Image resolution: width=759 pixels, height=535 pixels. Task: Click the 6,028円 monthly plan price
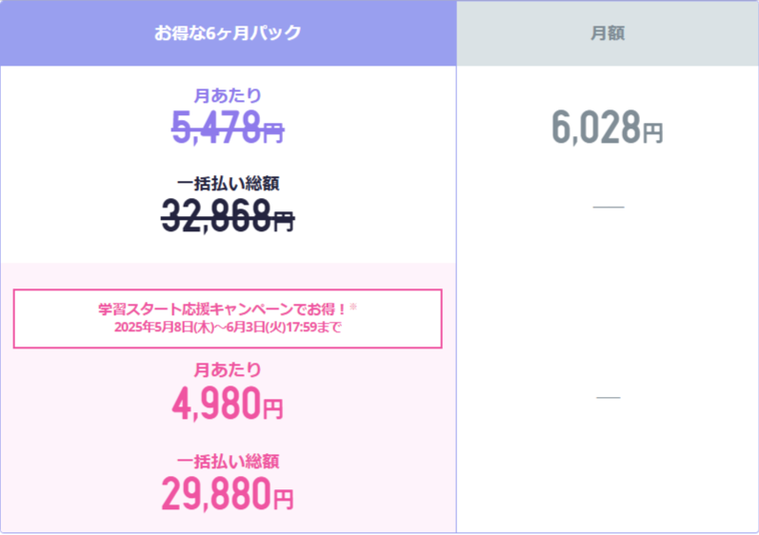click(x=607, y=128)
